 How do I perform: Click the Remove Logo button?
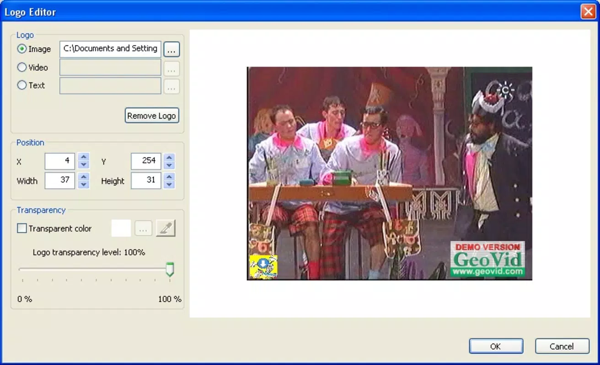152,115
